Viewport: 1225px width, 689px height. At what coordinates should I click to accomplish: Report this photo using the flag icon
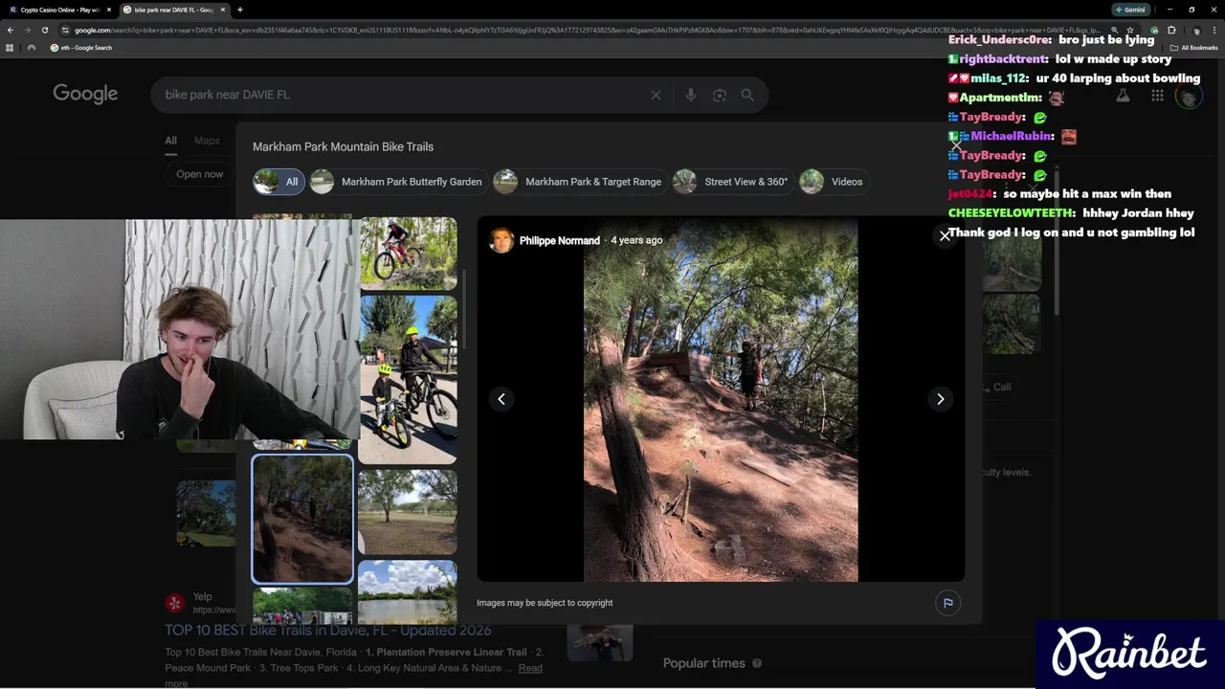[947, 603]
